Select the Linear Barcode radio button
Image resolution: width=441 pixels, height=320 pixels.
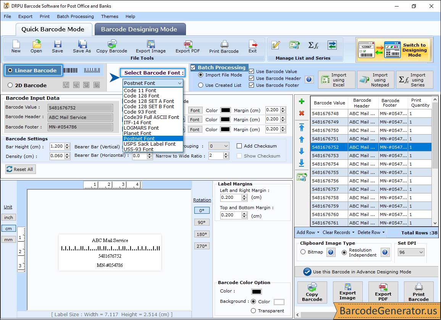pos(10,70)
